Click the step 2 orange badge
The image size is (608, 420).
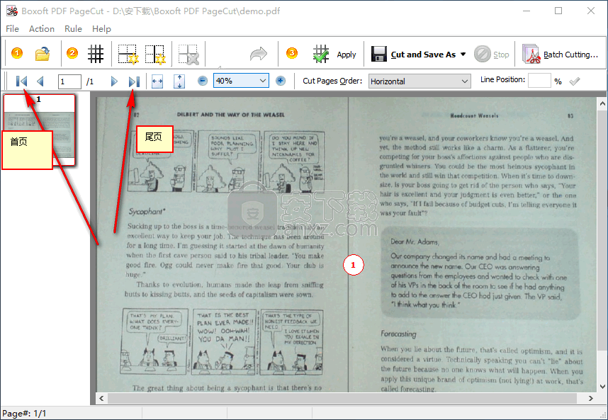tap(72, 53)
